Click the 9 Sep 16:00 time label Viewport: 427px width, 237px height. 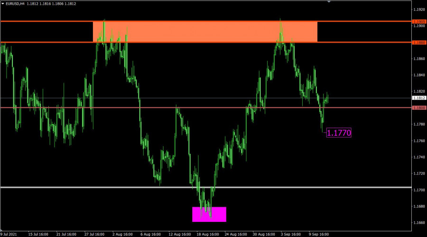tap(319, 234)
